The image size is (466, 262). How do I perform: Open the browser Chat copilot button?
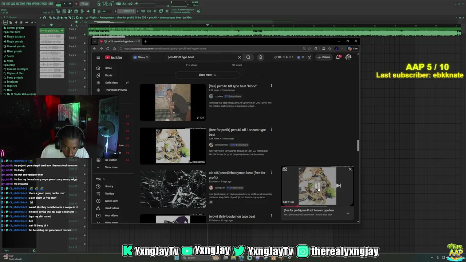(x=353, y=48)
